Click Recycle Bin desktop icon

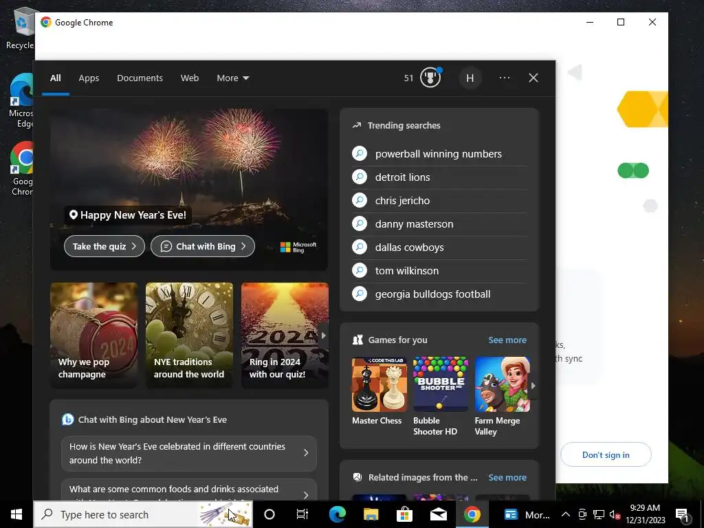pos(20,27)
